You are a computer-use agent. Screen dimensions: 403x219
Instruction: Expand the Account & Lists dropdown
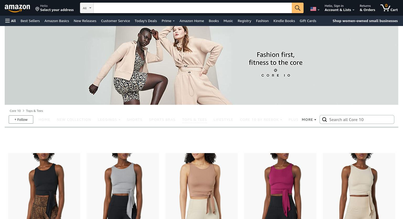click(x=339, y=8)
